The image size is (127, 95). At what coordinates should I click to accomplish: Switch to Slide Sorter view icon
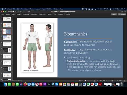point(98,81)
